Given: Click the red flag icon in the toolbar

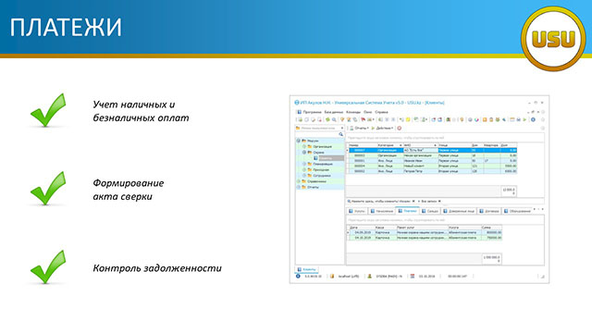Looking at the screenshot, I should click(363, 119).
